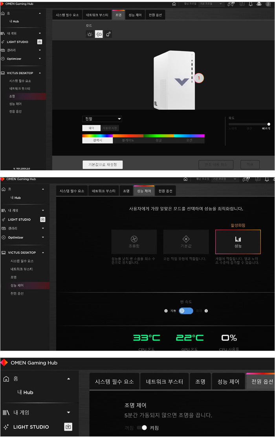Expand the 갤러리 arrow in top sidebar

pos(40,50)
